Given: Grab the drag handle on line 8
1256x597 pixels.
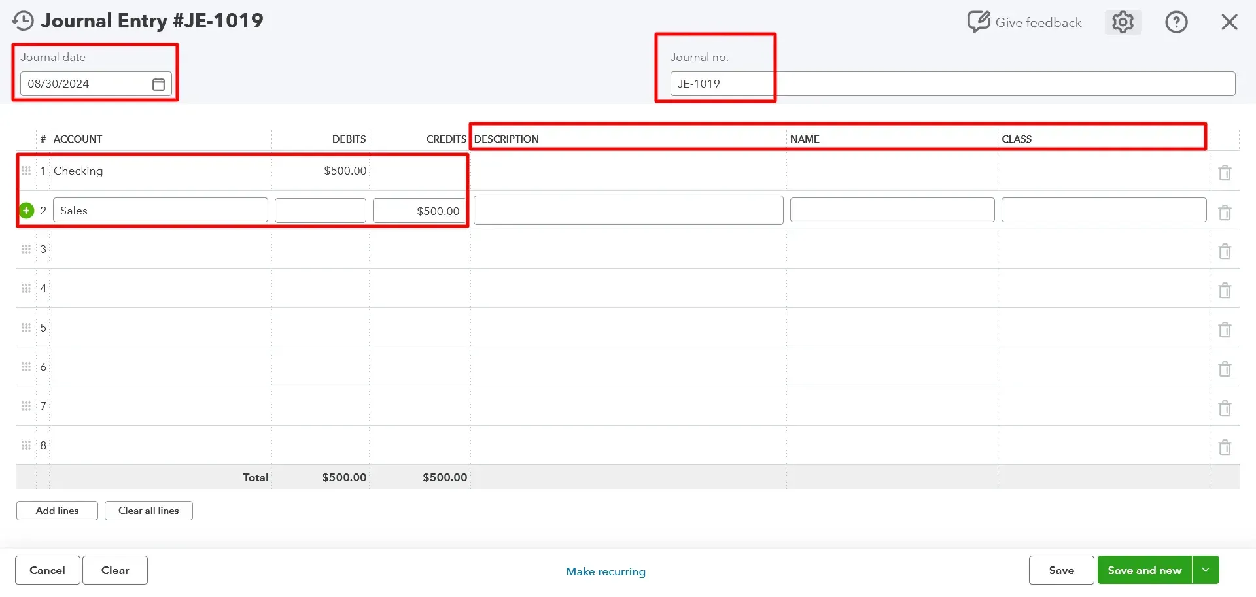Looking at the screenshot, I should pyautogui.click(x=26, y=445).
